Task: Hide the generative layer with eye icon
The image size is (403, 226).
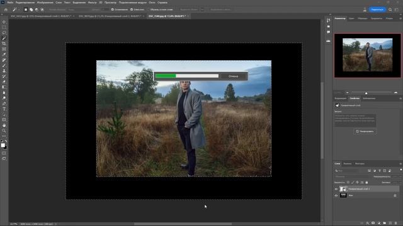Action: click(x=336, y=189)
